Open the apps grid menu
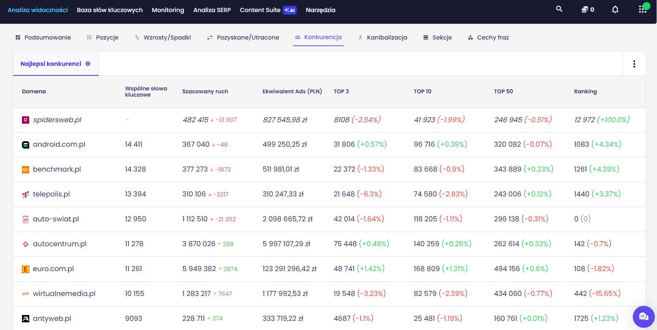657x330 pixels. point(642,10)
